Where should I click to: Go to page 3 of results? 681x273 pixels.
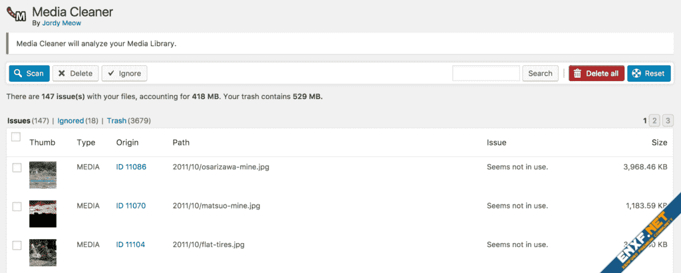pyautogui.click(x=668, y=120)
